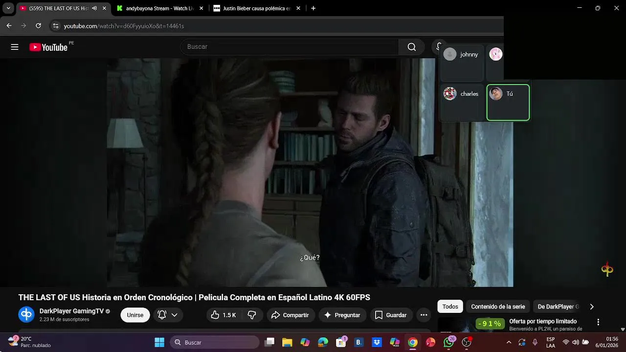Like the video with 1.5 K thumbs up
This screenshot has width=626, height=352.
click(224, 315)
